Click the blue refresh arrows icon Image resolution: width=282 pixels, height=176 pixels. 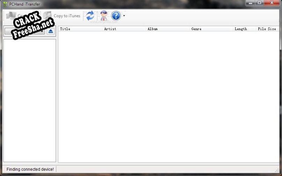tap(90, 16)
